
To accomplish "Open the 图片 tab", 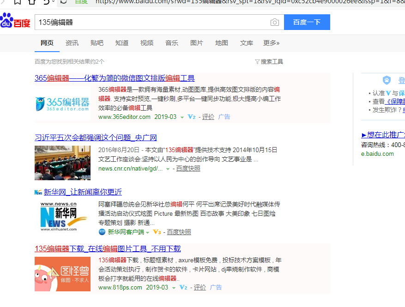I will click(x=197, y=43).
